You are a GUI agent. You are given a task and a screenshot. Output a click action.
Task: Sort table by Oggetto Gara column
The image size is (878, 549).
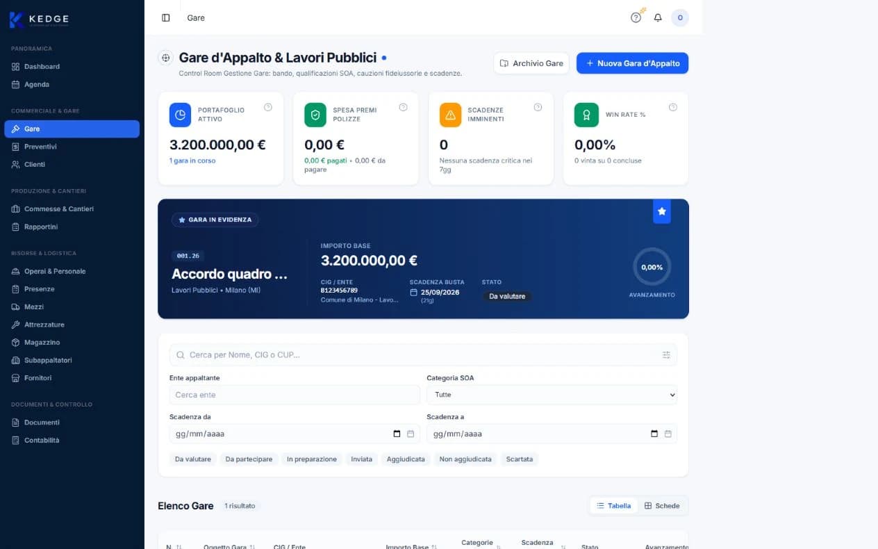(x=229, y=546)
